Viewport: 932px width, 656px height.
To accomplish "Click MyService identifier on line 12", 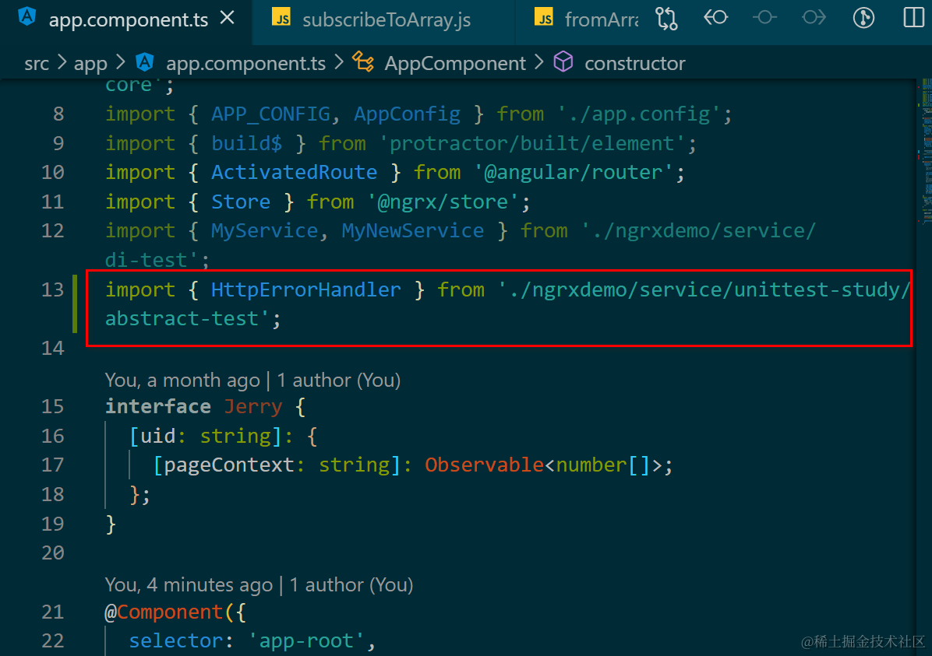I will point(264,231).
